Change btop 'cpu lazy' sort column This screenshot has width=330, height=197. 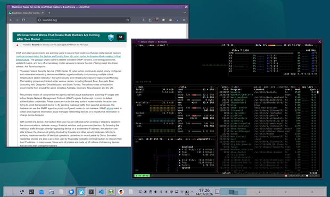(x=307, y=87)
